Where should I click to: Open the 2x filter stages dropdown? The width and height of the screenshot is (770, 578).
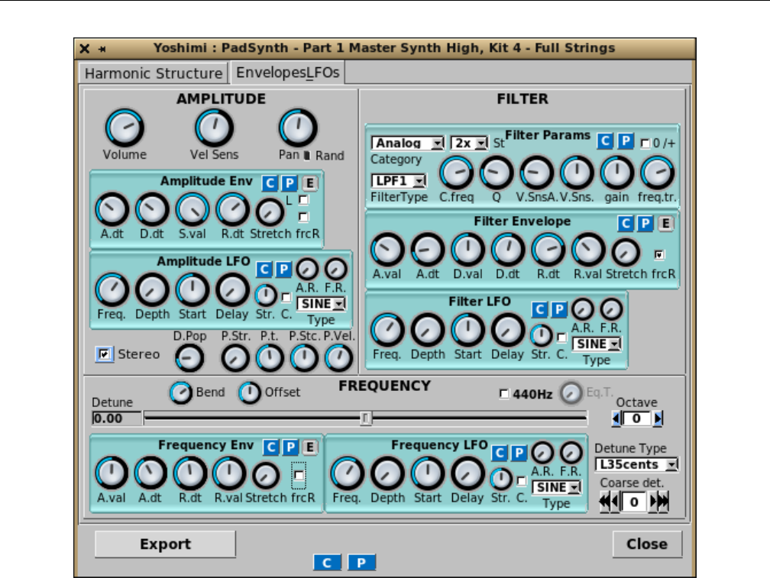(x=470, y=143)
